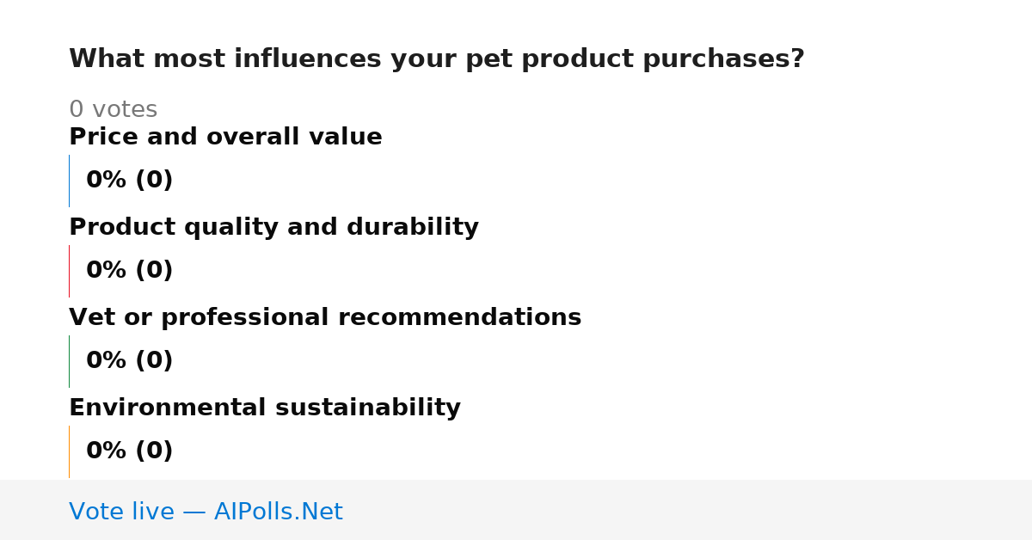Click the blue bar under Price and overall value
This screenshot has width=1032, height=540.
point(69,181)
